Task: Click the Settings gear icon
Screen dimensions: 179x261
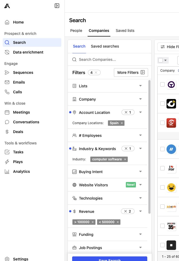Action: point(7,259)
